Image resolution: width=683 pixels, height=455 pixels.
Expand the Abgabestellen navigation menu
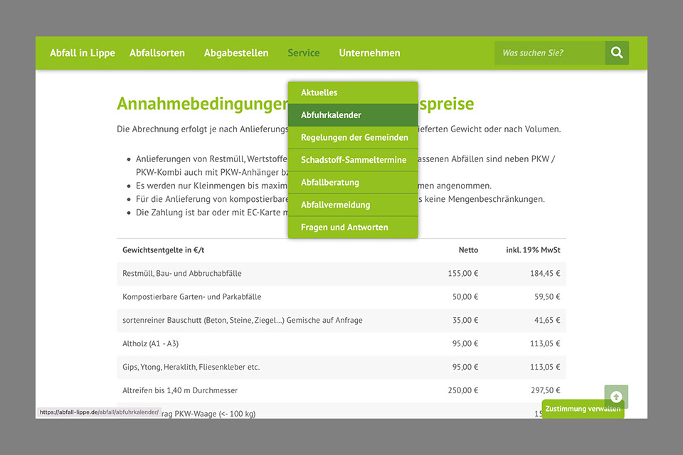click(236, 53)
